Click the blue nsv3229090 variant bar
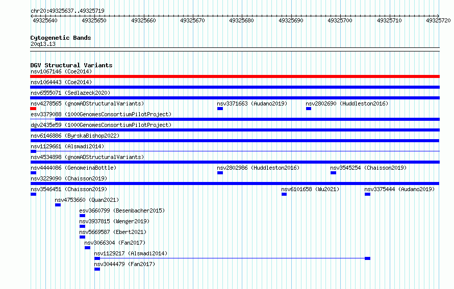The width and height of the screenshot is (454, 289). point(235,183)
